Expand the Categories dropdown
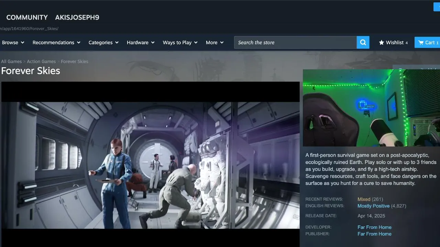The height and width of the screenshot is (247, 440). [103, 43]
